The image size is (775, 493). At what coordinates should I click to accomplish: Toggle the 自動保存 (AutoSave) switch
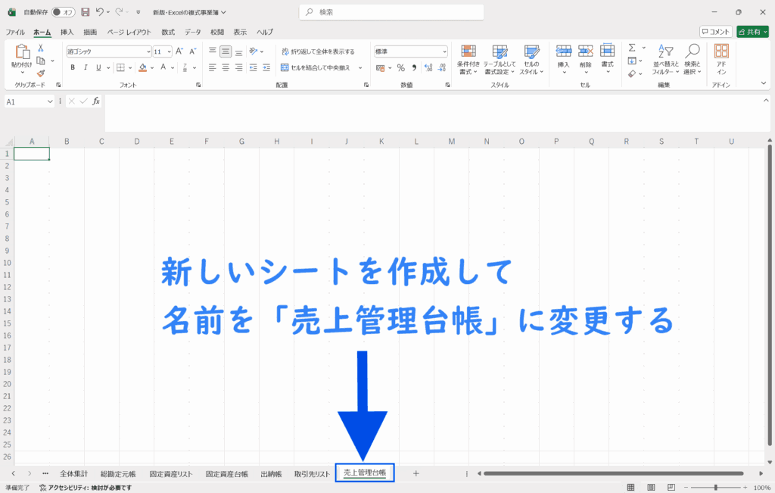64,12
